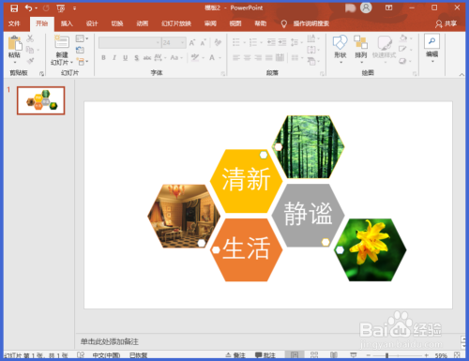Screen dimensions: 469x361
Task: Open the slide Layout dropdown
Action: (82, 38)
